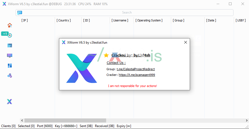
Task: Open the gears settings sidebar icon
Action: point(10,76)
